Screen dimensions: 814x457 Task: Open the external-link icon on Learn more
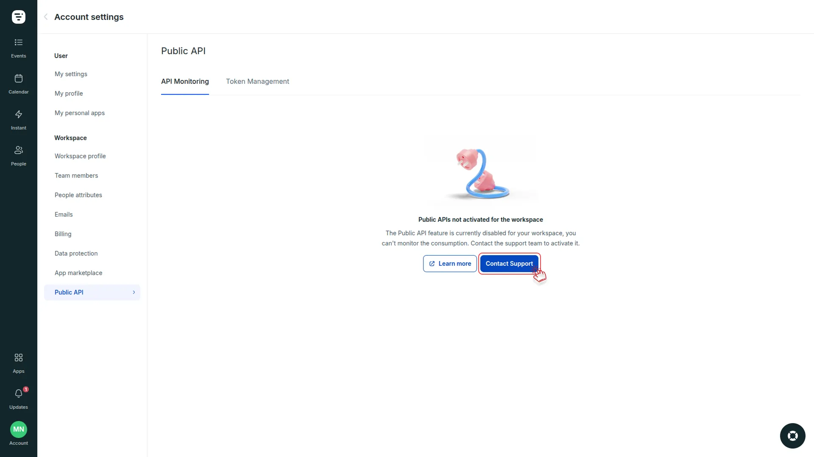[432, 264]
